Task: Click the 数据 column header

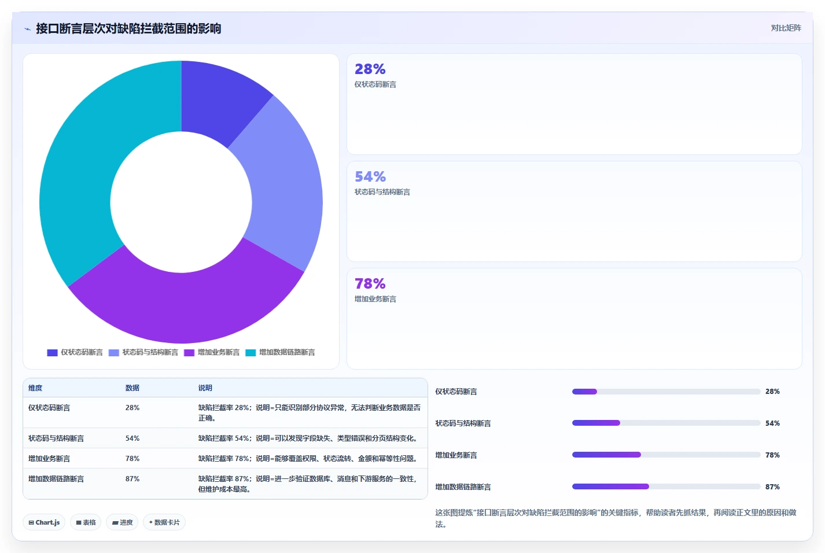Action: 132,388
